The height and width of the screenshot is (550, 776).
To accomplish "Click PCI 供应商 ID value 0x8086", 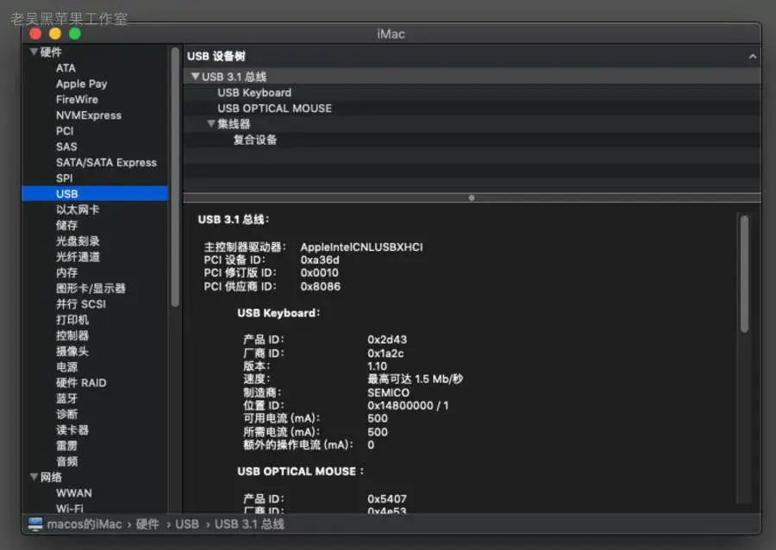I will coord(320,286).
